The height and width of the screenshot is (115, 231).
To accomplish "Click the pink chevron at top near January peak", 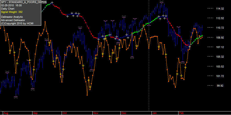I will 161,2.
